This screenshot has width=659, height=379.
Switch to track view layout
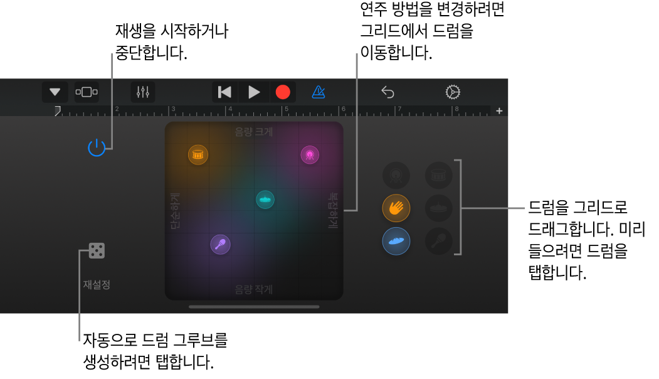(87, 92)
